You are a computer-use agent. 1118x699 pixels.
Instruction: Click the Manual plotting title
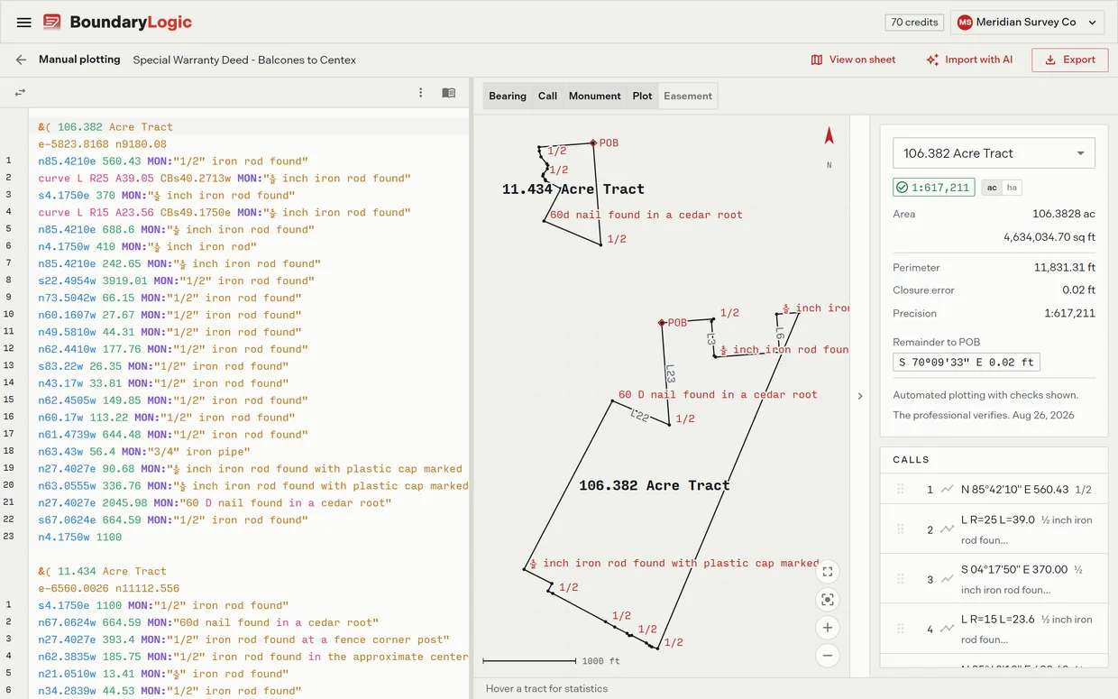click(79, 60)
